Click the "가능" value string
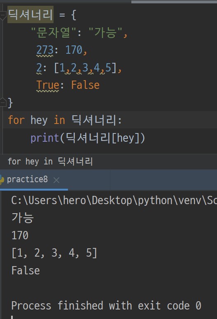This screenshot has width=217, height=319. (x=105, y=32)
